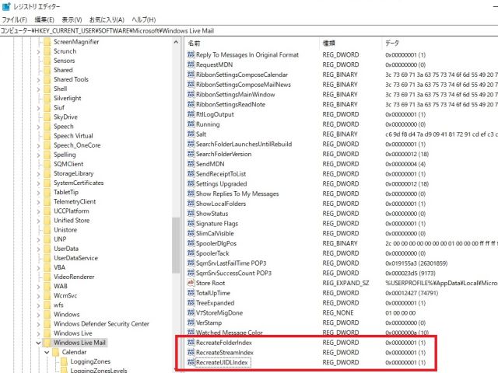The width and height of the screenshot is (498, 373).
Task: Click the Store Root string value icon
Action: pyautogui.click(x=191, y=283)
